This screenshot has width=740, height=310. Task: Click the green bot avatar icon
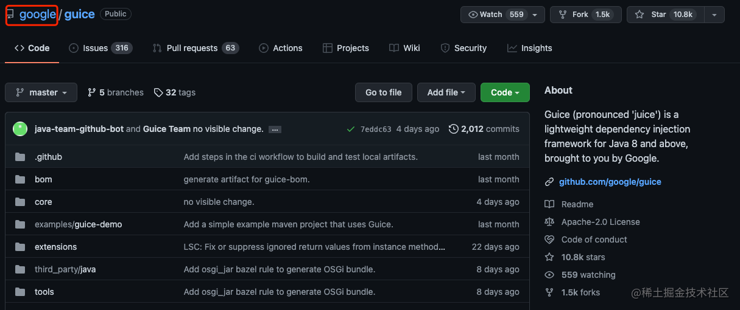click(20, 129)
